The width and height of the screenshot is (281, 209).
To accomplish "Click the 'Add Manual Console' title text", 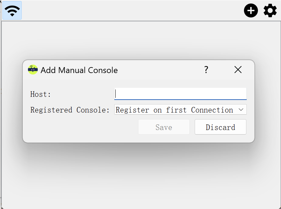I will pyautogui.click(x=79, y=70).
